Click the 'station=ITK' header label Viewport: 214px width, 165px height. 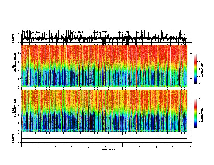[99, 32]
